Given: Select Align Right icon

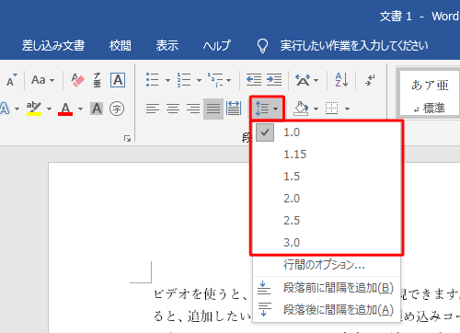Looking at the screenshot, I should click(x=193, y=109).
